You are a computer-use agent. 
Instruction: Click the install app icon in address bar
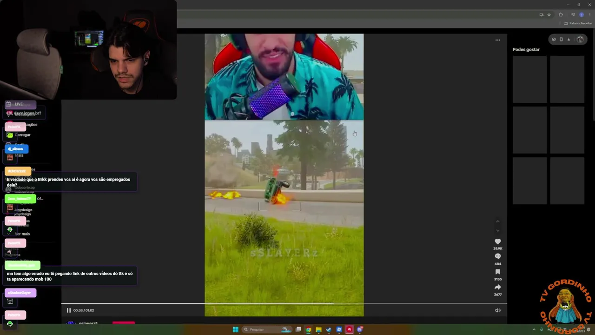[x=542, y=15]
